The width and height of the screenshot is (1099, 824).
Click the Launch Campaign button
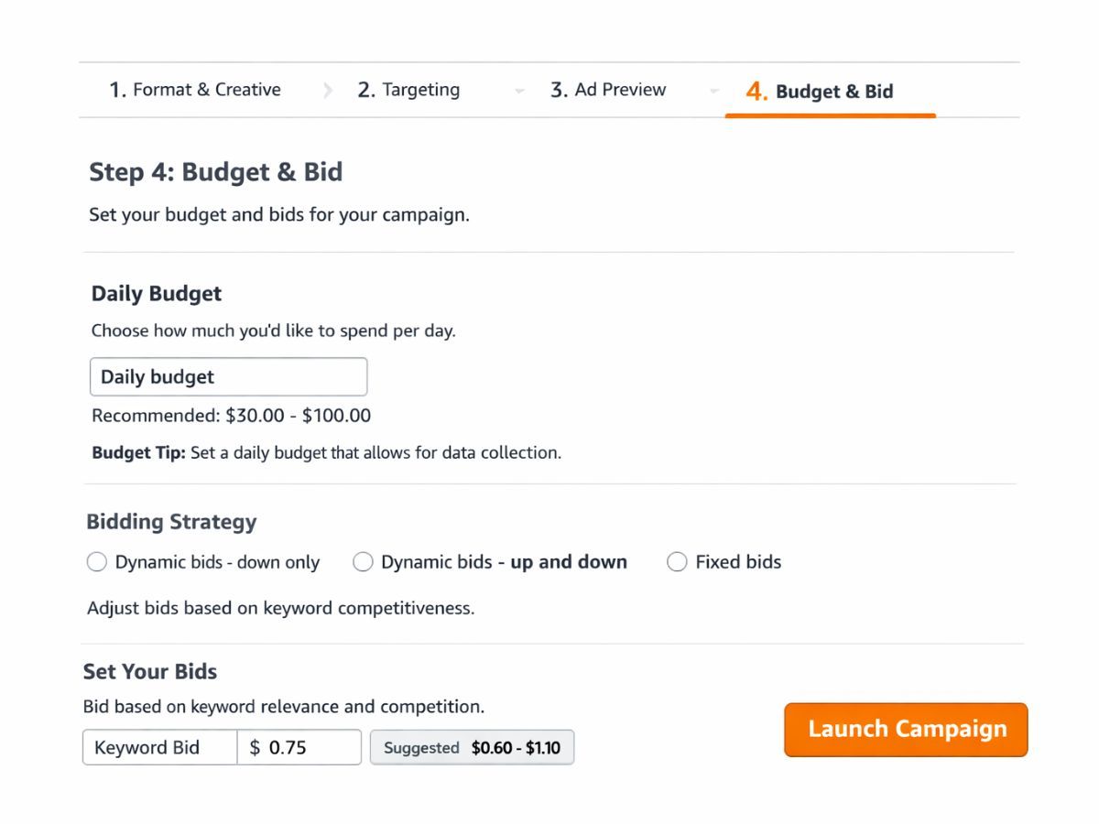[905, 729]
